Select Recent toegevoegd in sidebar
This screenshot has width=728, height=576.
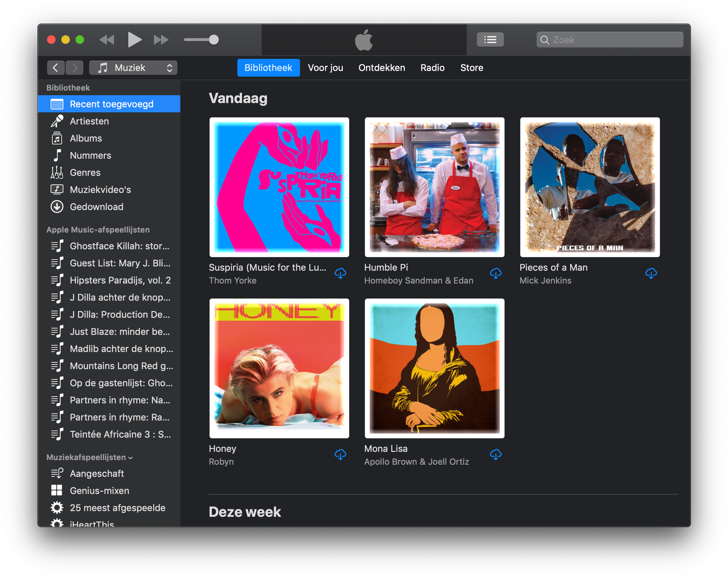(109, 104)
